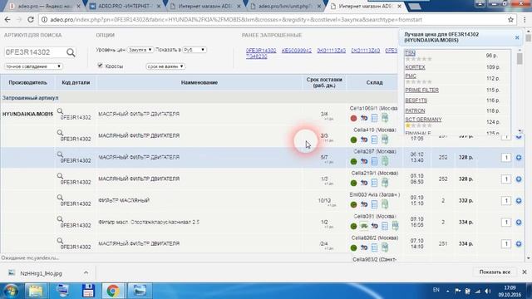Viewport: 532px width, 299px height.
Task: Open the delivery term dropdown
Action: click(x=165, y=66)
